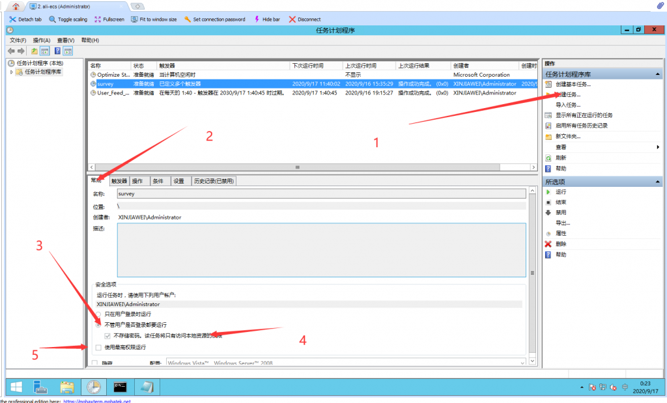Click the Fullscreen toolbar icon
The height and width of the screenshot is (403, 667).
(x=98, y=20)
